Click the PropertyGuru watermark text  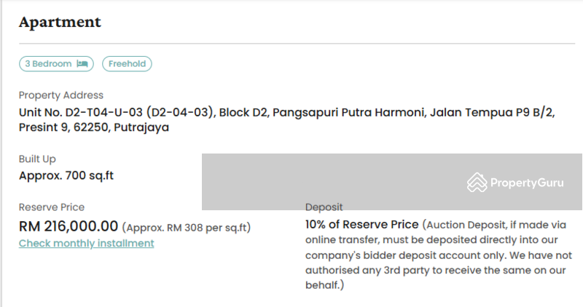click(x=527, y=183)
